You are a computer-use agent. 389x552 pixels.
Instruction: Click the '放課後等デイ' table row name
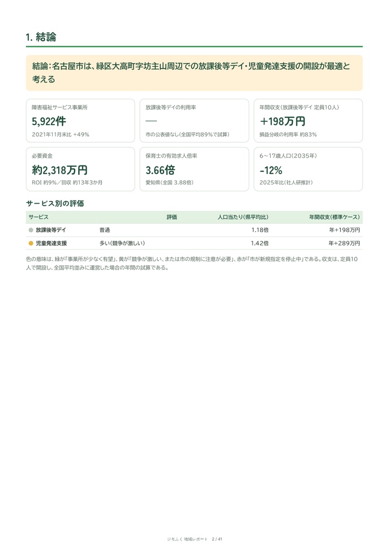point(51,230)
